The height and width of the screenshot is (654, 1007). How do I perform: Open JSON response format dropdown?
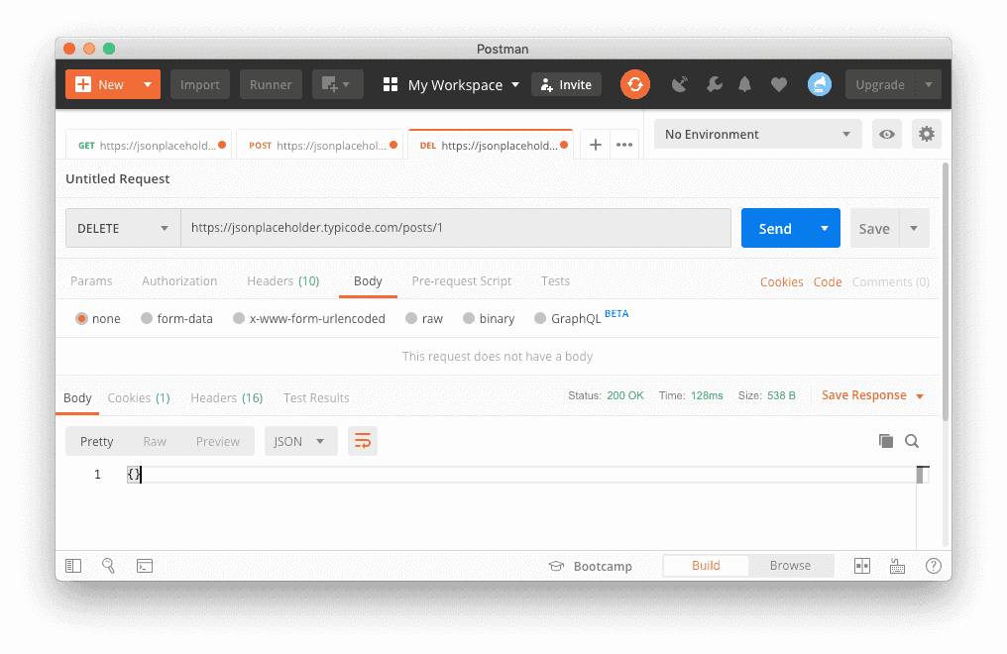(x=300, y=441)
